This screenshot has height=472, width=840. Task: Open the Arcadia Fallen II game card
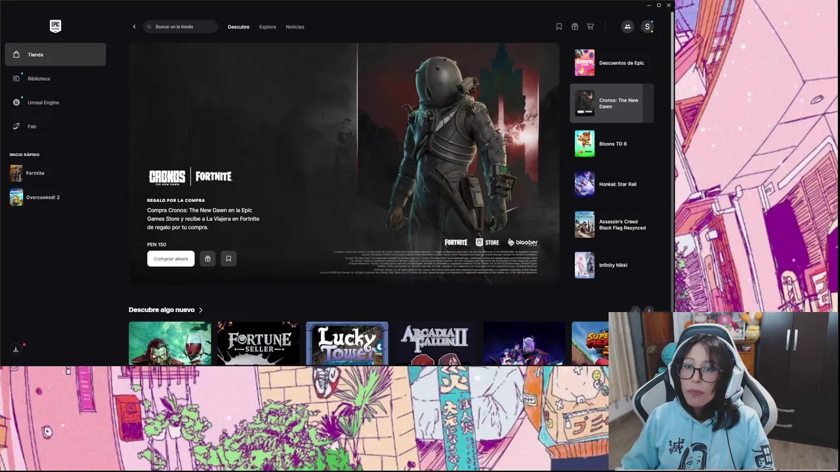coord(436,343)
